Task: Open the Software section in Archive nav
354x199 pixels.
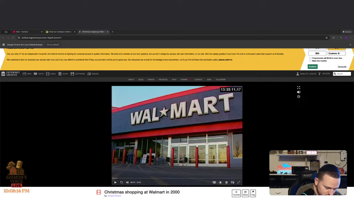Action: 78,74
